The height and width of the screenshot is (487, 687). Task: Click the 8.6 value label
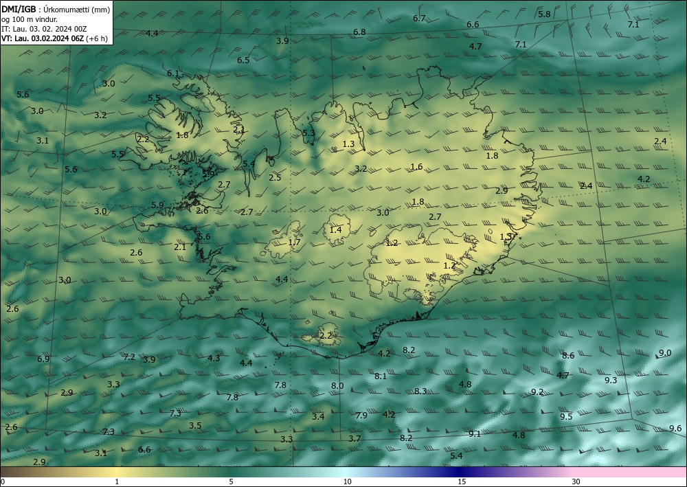coord(568,355)
